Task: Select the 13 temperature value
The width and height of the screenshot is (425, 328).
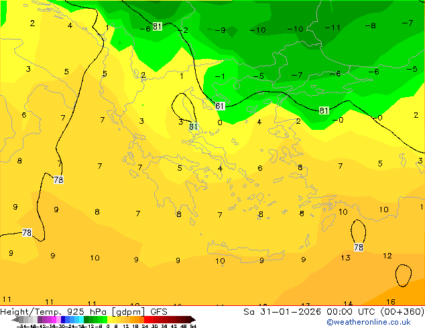Action: coord(346,258)
